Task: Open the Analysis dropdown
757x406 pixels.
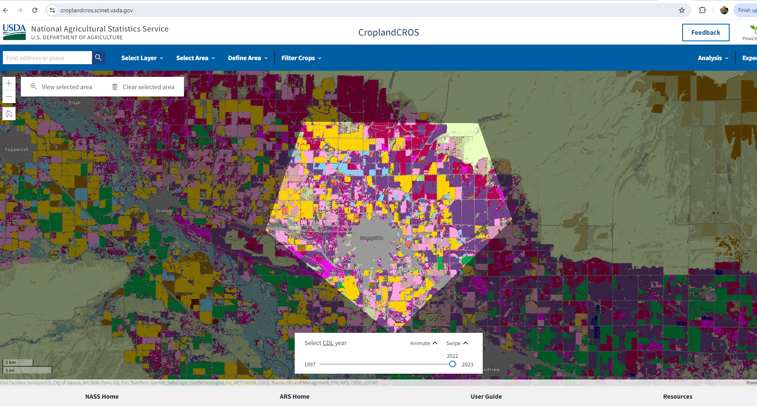Action: click(713, 58)
